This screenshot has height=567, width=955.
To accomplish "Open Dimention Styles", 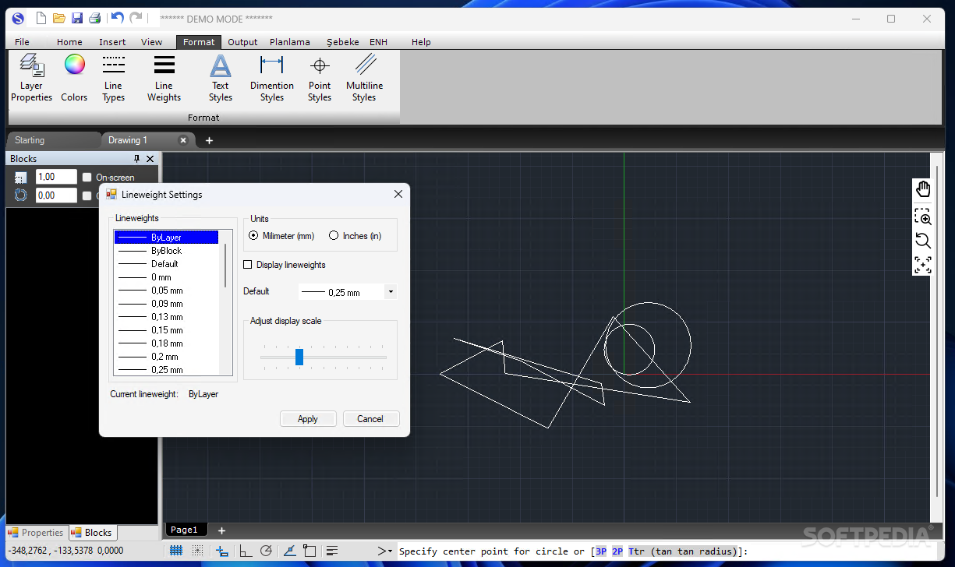I will (x=272, y=78).
